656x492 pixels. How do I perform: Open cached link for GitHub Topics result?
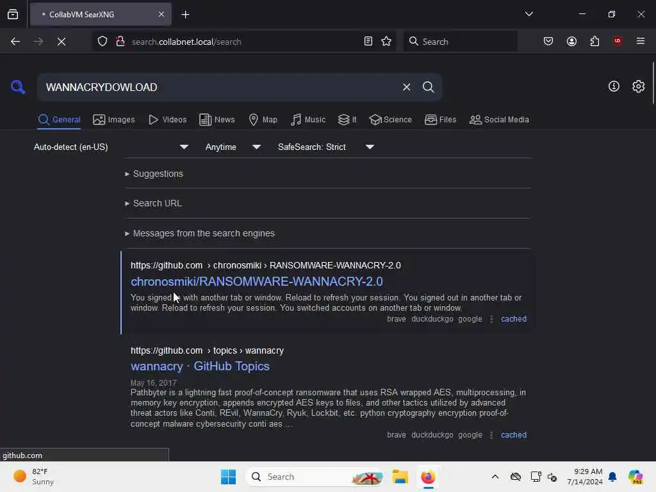[513, 435]
